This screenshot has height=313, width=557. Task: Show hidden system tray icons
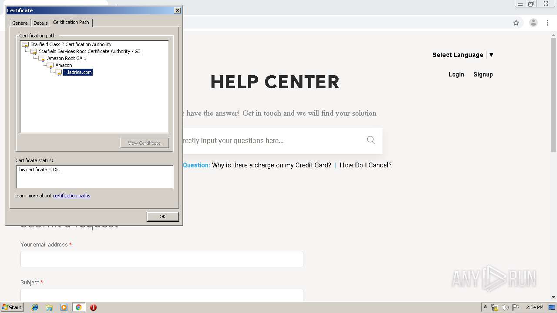485,307
